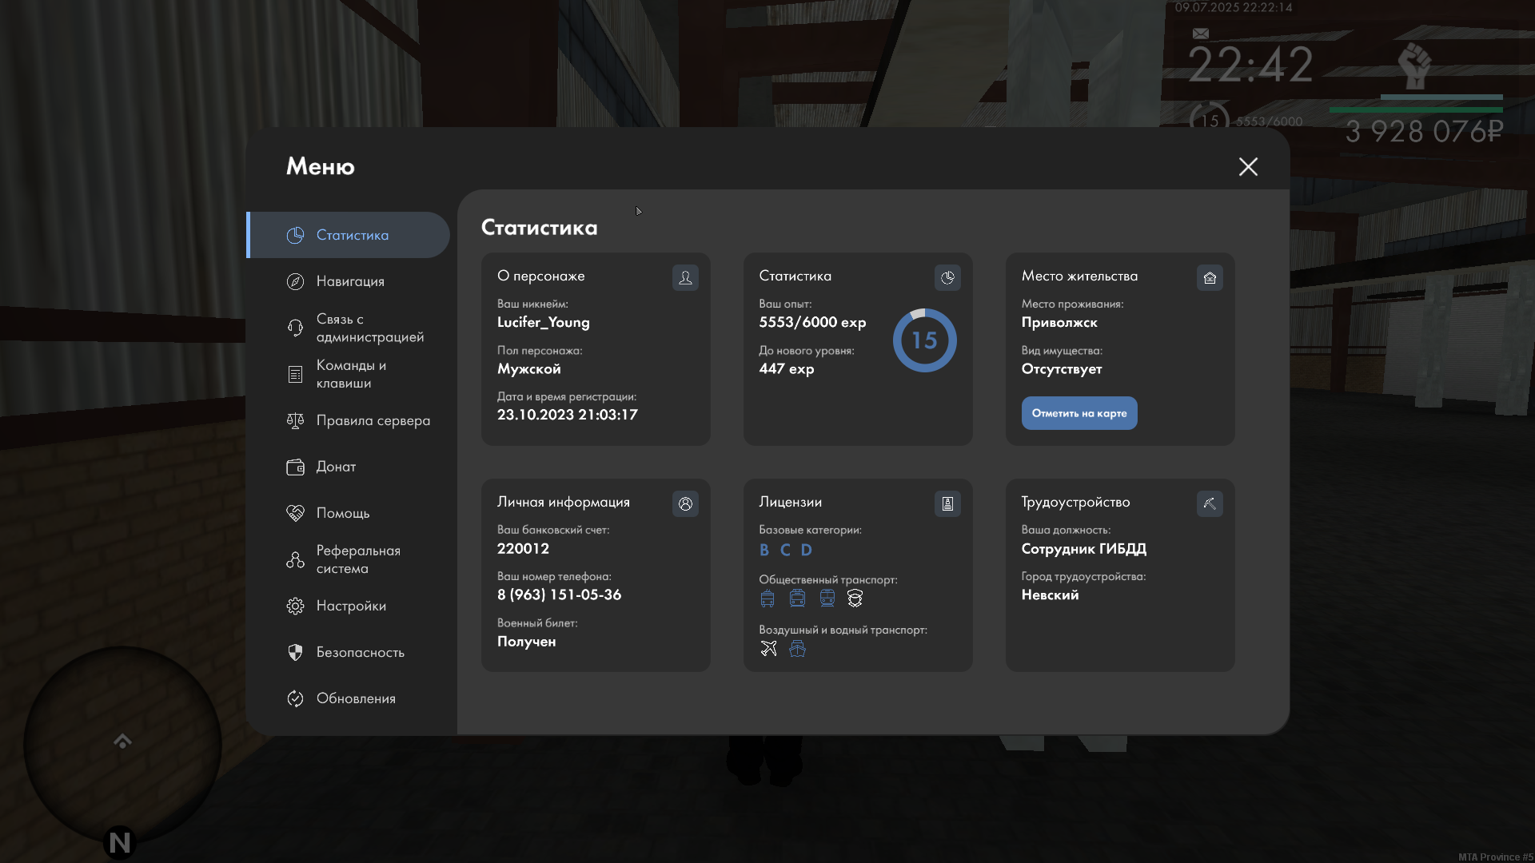Click the house icon in Место жительства card

tap(1210, 277)
